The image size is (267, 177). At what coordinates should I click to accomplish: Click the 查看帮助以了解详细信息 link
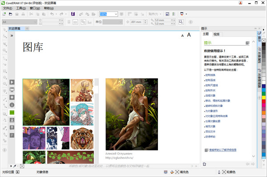click(223, 150)
